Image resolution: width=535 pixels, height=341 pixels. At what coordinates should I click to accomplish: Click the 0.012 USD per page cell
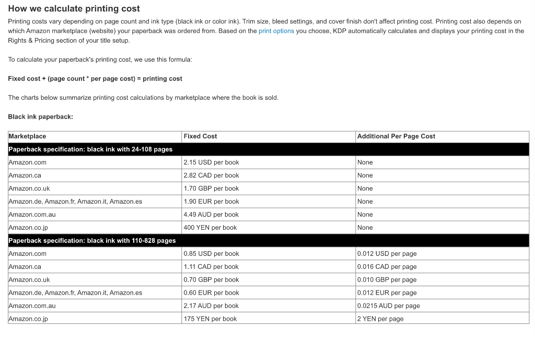[442, 254]
